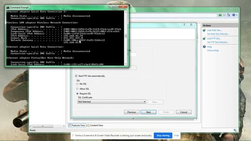Click the IIS Manager address bar field
Image resolution: width=251 pixels, height=141 pixels.
coord(173,15)
